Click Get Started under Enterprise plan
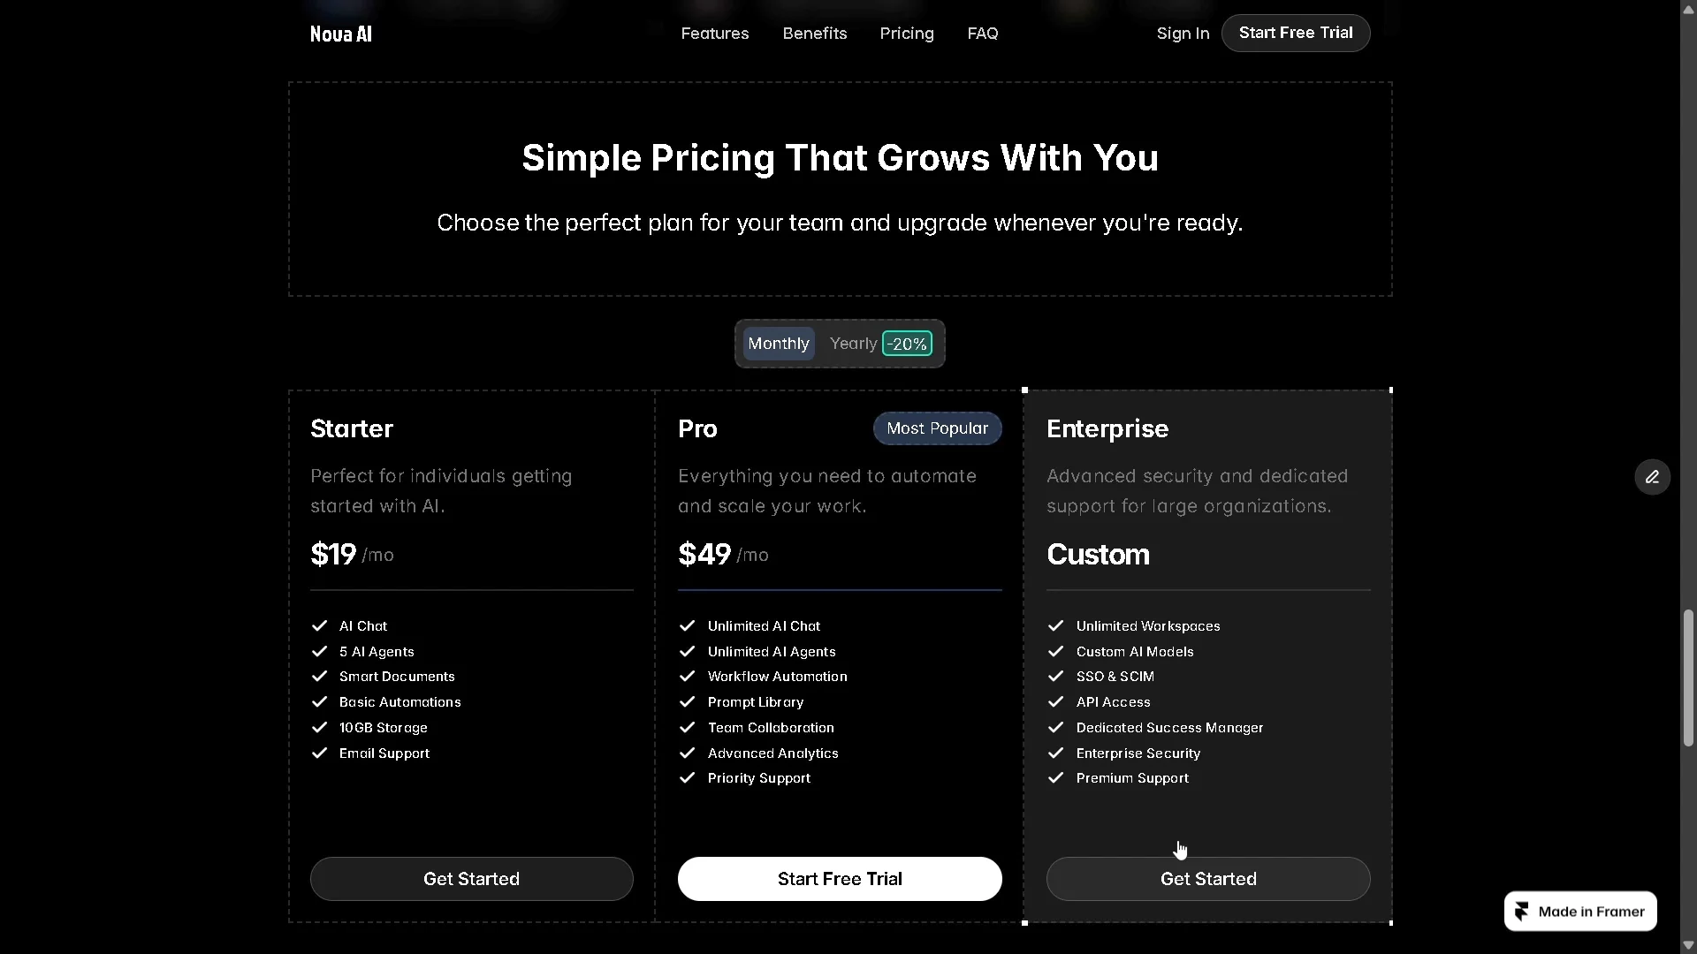The image size is (1697, 954). (x=1207, y=879)
